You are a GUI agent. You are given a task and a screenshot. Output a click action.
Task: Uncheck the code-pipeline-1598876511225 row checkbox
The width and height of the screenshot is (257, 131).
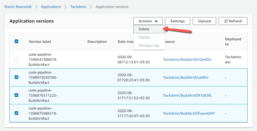(x=16, y=95)
